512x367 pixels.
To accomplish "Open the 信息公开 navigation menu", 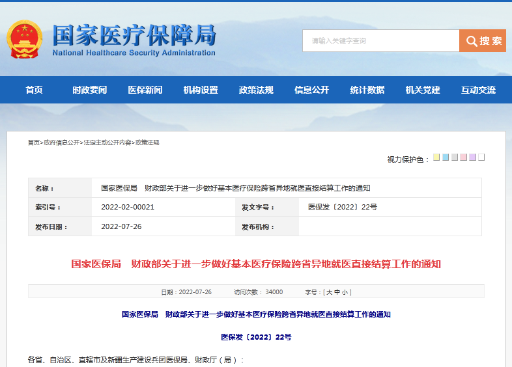I will [x=312, y=90].
